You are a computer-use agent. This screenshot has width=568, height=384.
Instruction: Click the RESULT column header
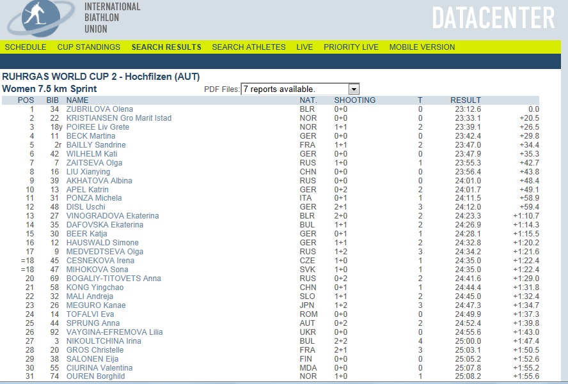click(x=466, y=100)
